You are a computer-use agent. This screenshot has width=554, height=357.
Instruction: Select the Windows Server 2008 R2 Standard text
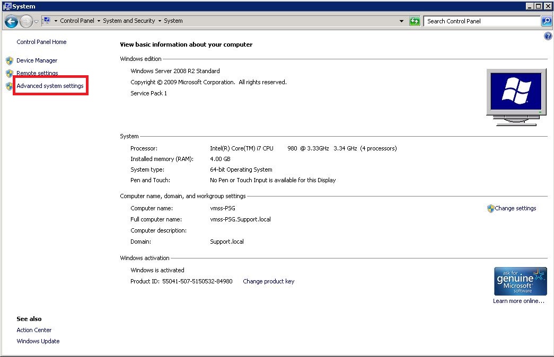(175, 71)
